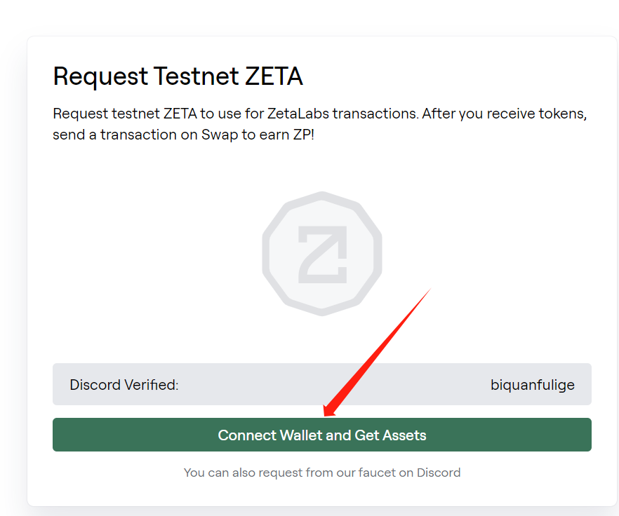Screen dimensions: 619x516
Task: Click the word "Discord" in the footer text
Action: [x=439, y=473]
